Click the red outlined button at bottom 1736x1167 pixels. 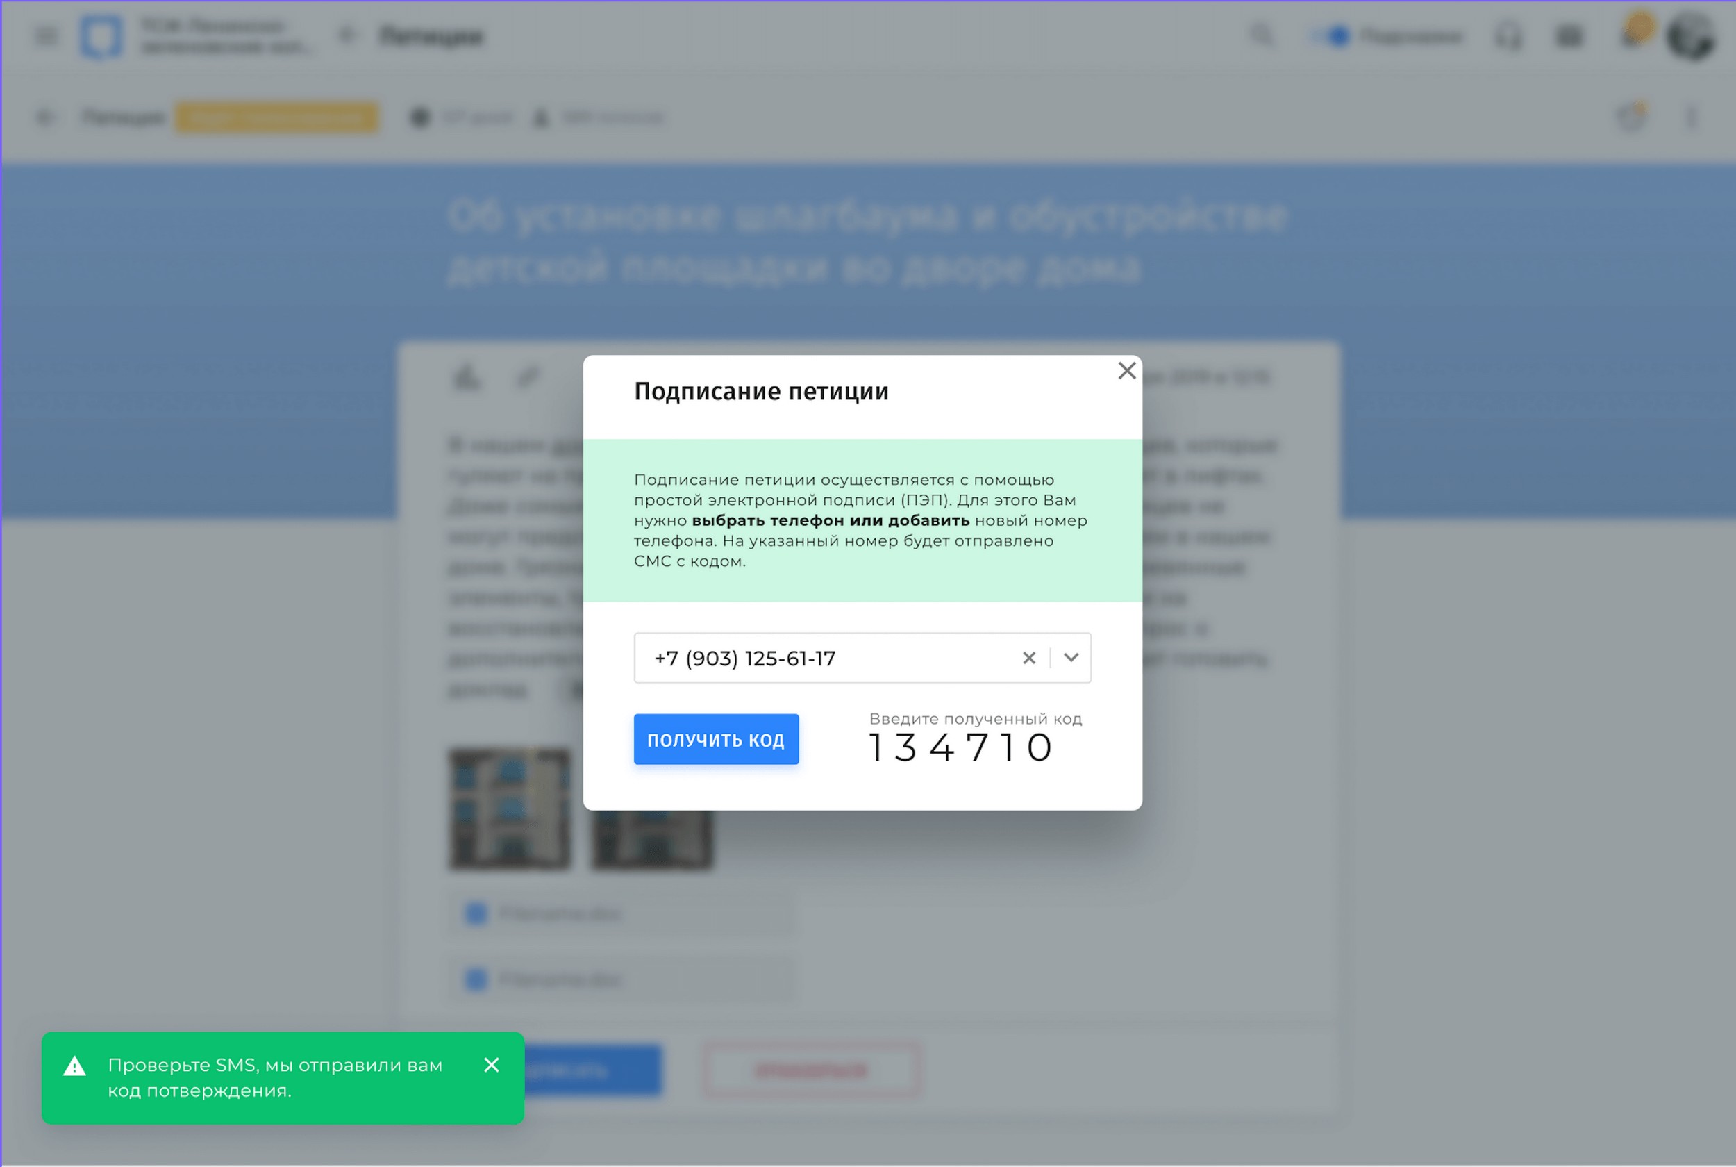tap(811, 1070)
